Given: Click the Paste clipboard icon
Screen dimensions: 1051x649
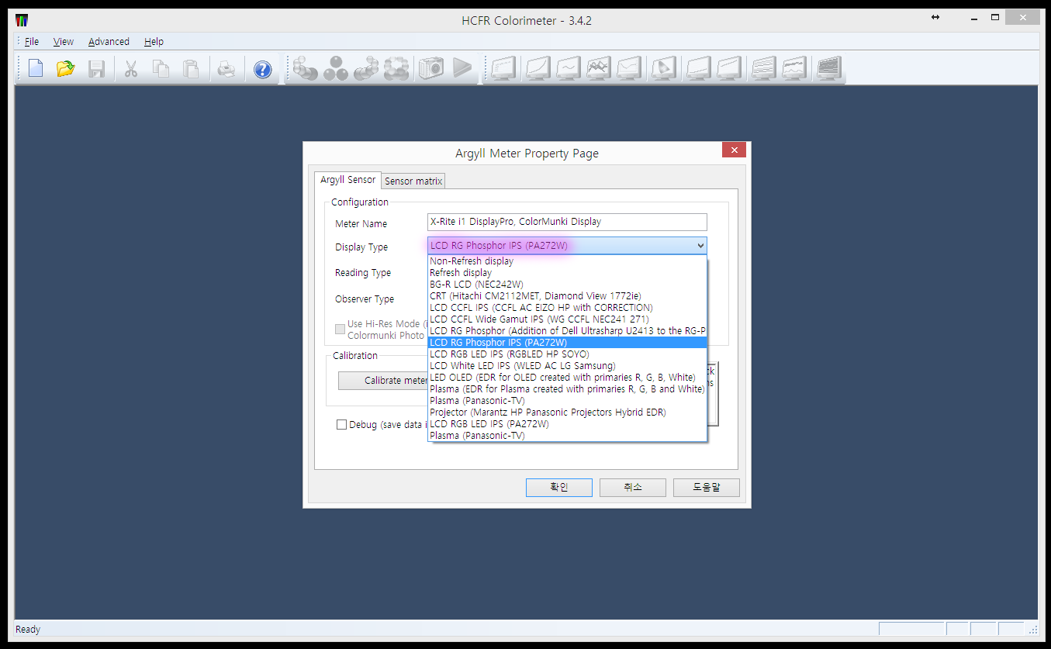Looking at the screenshot, I should (191, 69).
